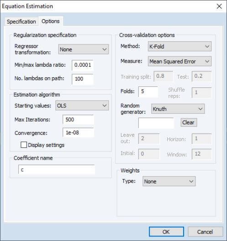Viewport: 227px width, 241px height.
Task: Click the Coefficient name field
Action: point(57,170)
